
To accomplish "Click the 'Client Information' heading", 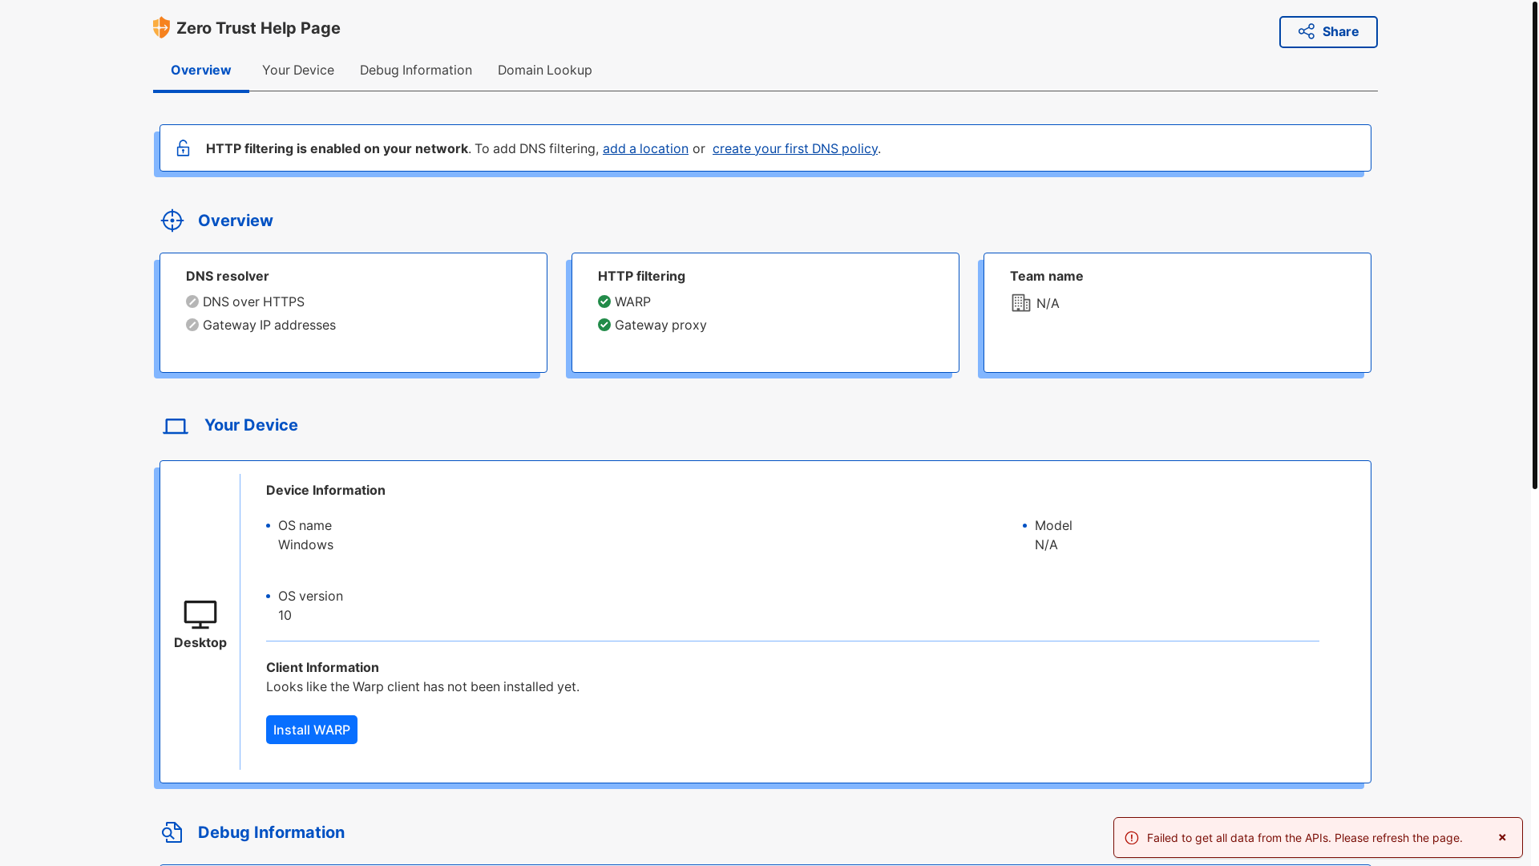I will [322, 667].
